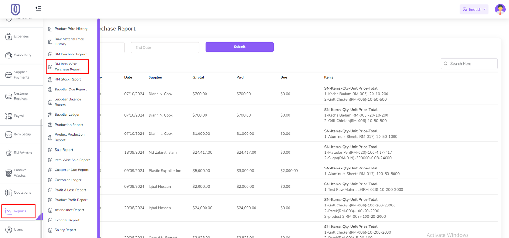Open the English language dropdown

(x=474, y=10)
